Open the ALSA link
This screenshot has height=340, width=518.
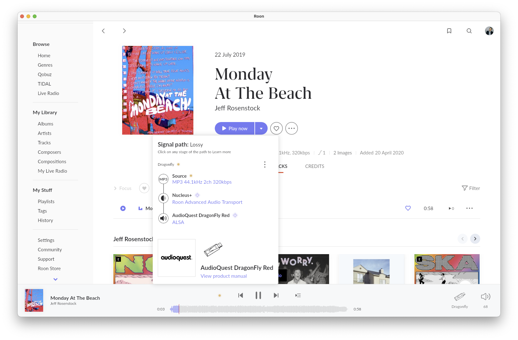pos(178,222)
